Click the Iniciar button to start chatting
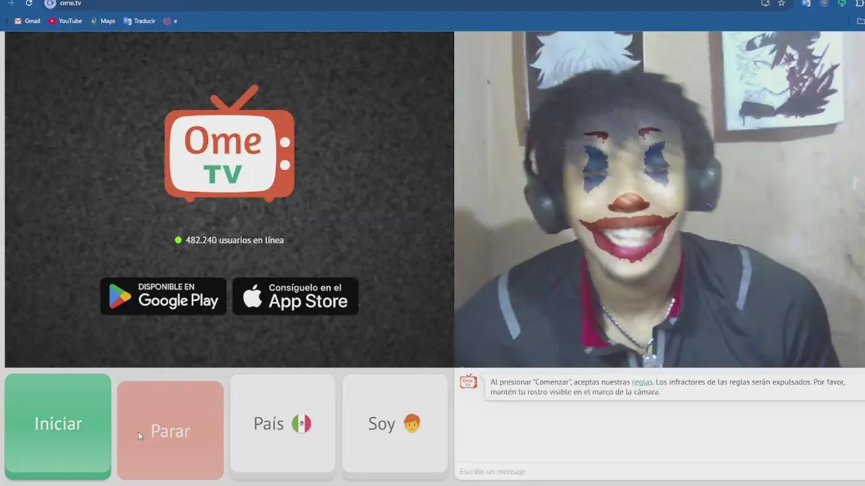 (57, 426)
